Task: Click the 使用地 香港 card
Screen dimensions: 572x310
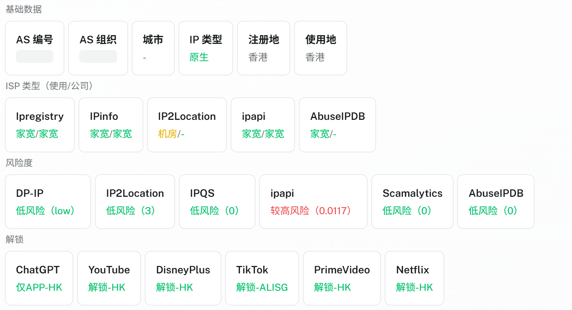Action: tap(320, 48)
